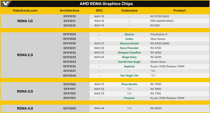Select the RDNA 3.0 group label

click(x=25, y=92)
